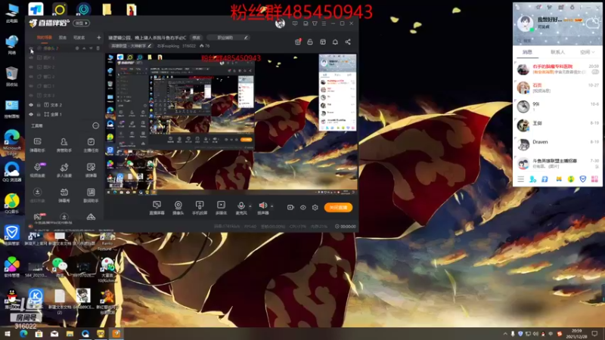Click 修改 button next to stream title
Image resolution: width=605 pixels, height=340 pixels.
tap(197, 37)
